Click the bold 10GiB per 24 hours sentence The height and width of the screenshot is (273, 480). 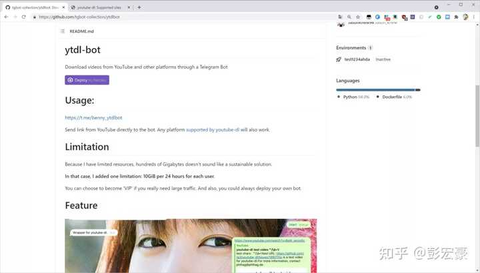pos(139,176)
